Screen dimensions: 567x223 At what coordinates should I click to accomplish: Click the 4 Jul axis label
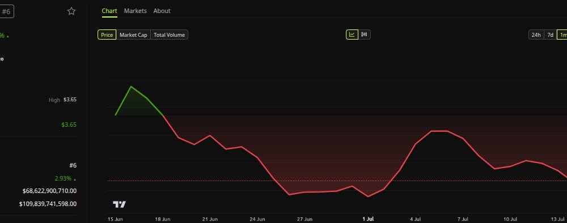click(416, 219)
